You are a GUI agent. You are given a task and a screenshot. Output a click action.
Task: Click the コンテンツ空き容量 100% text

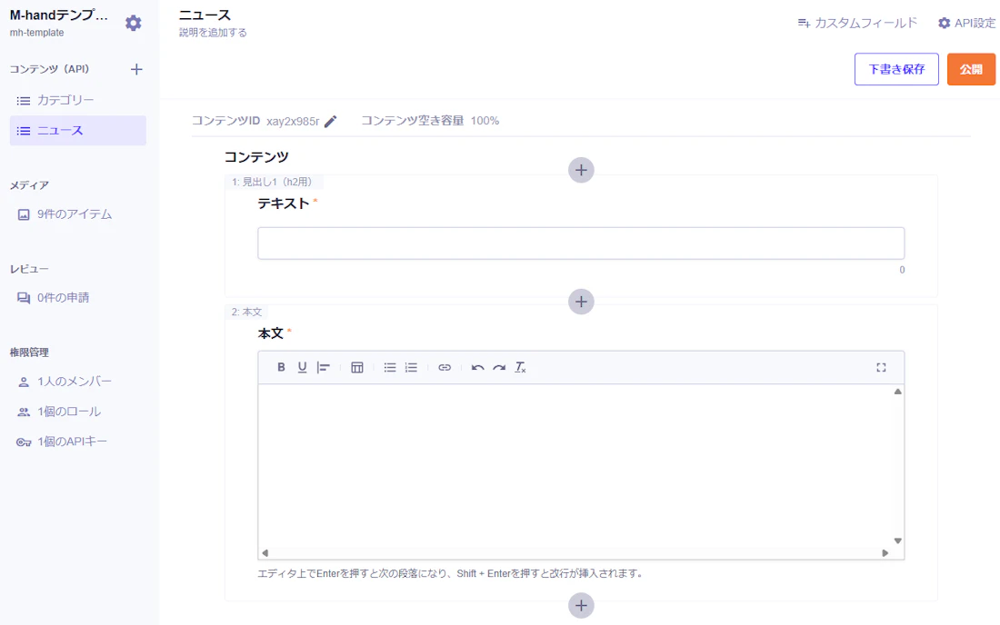tap(431, 121)
